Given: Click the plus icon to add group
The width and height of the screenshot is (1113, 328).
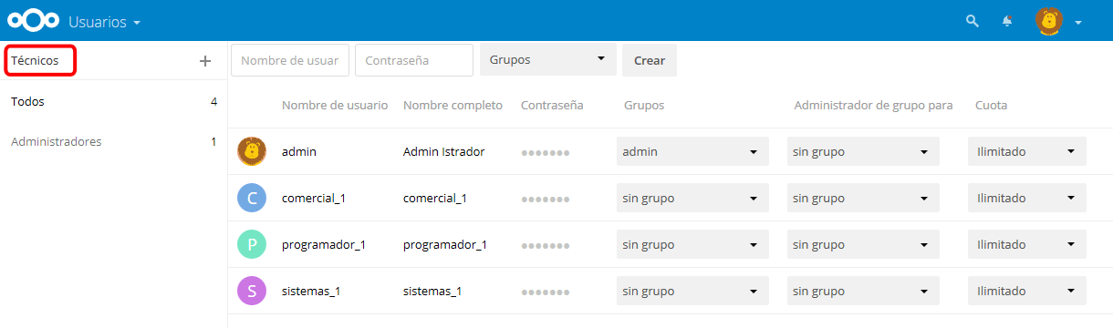Looking at the screenshot, I should pyautogui.click(x=205, y=61).
